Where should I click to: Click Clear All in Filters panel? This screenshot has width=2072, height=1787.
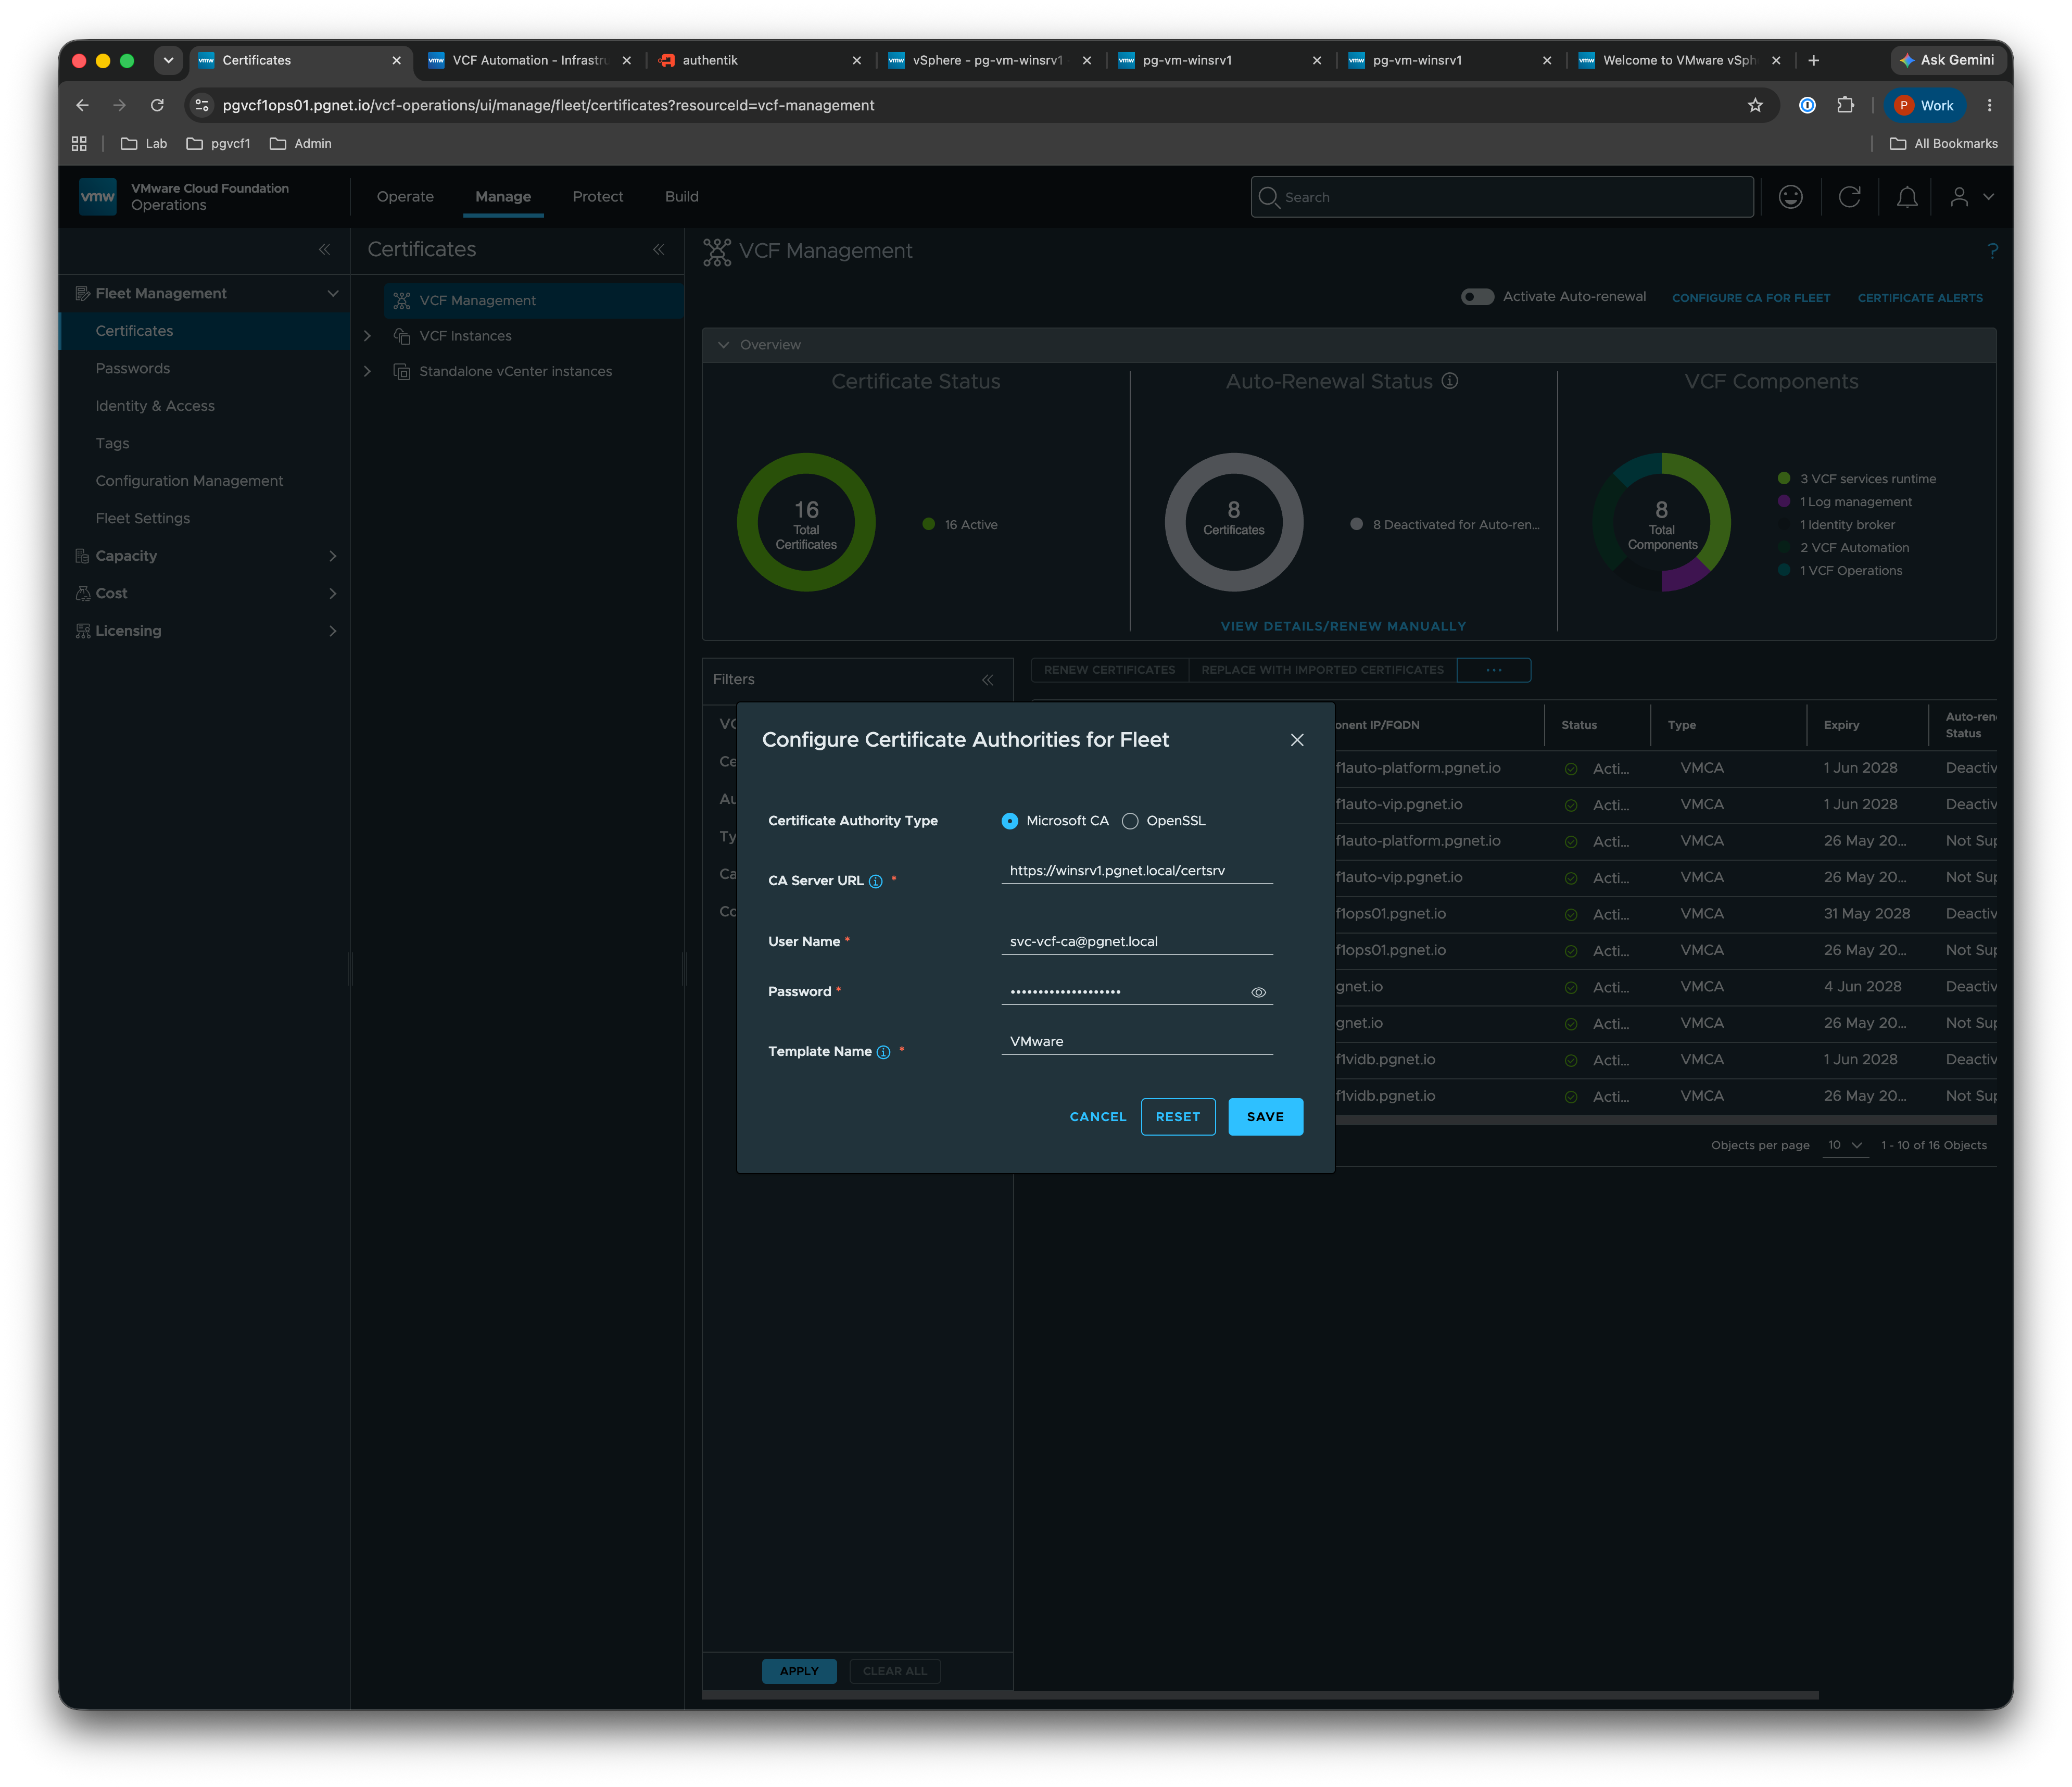pos(895,1671)
